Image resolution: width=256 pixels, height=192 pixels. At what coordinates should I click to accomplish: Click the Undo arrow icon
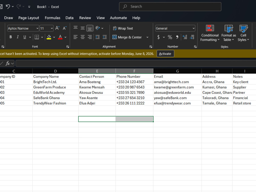click(8, 7)
